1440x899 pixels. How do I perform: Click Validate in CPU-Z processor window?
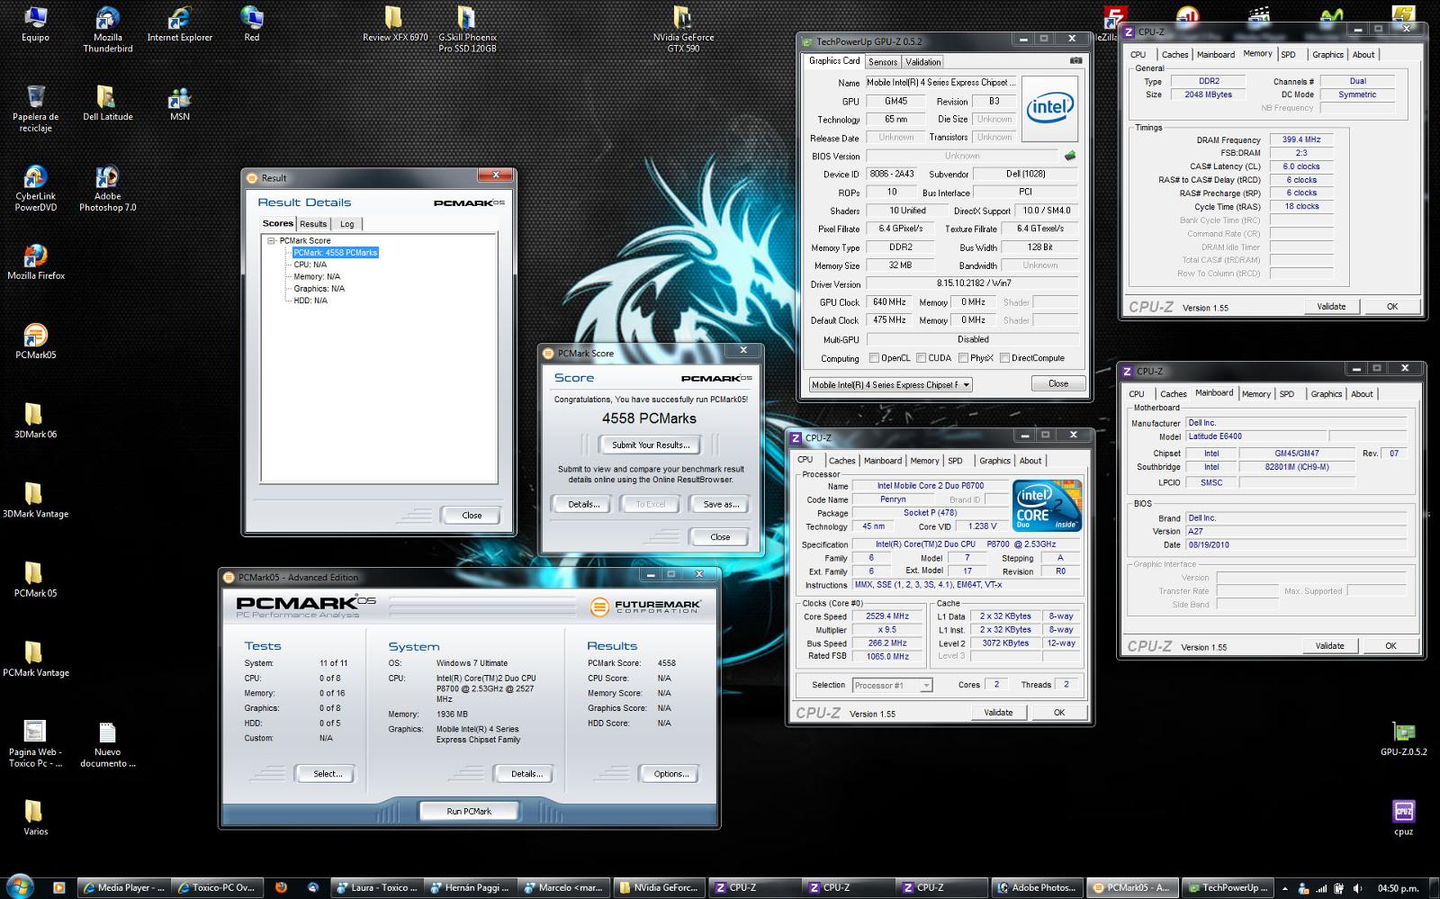998,713
